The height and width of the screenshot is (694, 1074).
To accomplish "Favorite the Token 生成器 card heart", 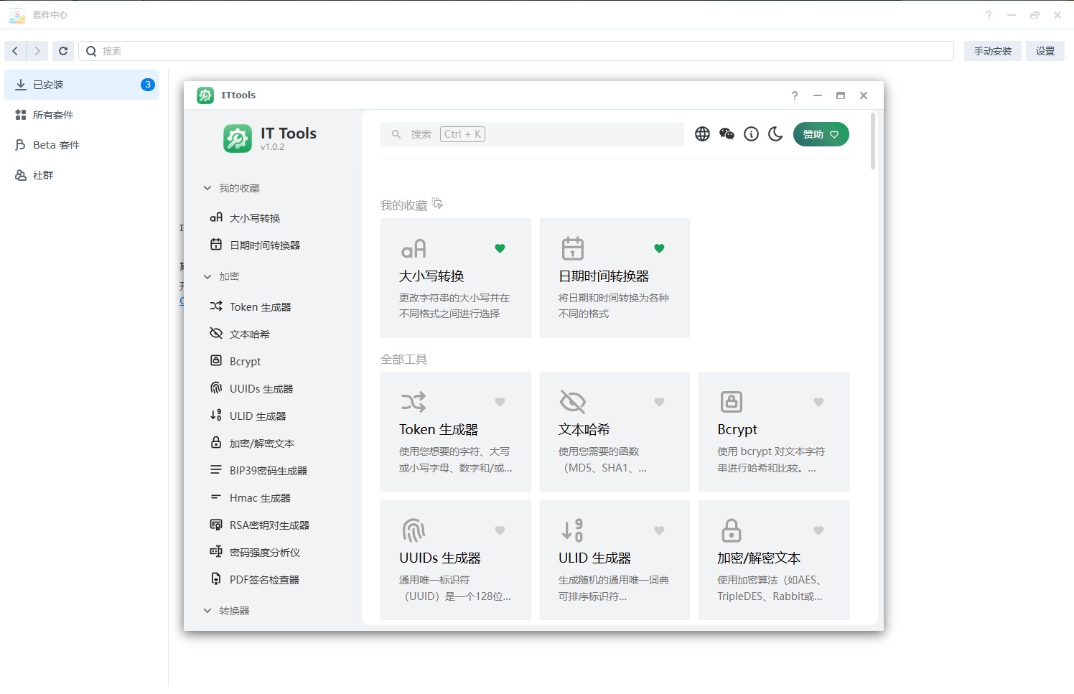I will click(500, 402).
